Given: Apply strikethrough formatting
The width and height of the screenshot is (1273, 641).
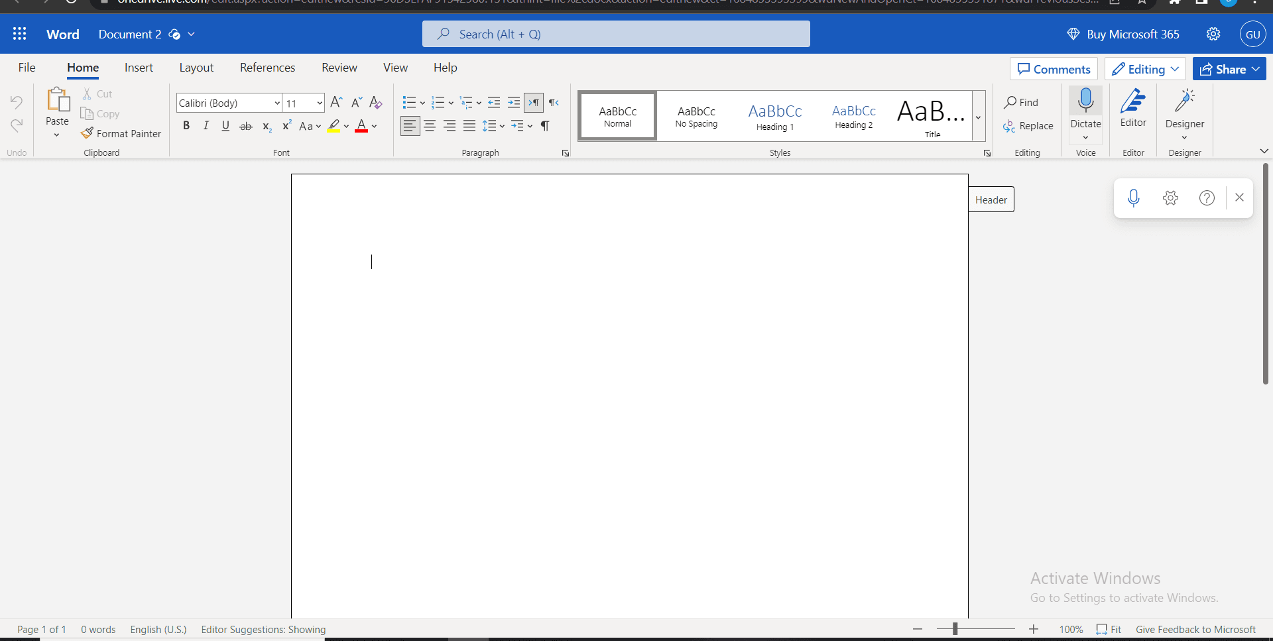Looking at the screenshot, I should [246, 126].
